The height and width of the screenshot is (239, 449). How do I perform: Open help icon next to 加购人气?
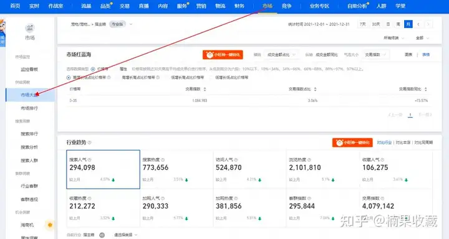coord(163,199)
